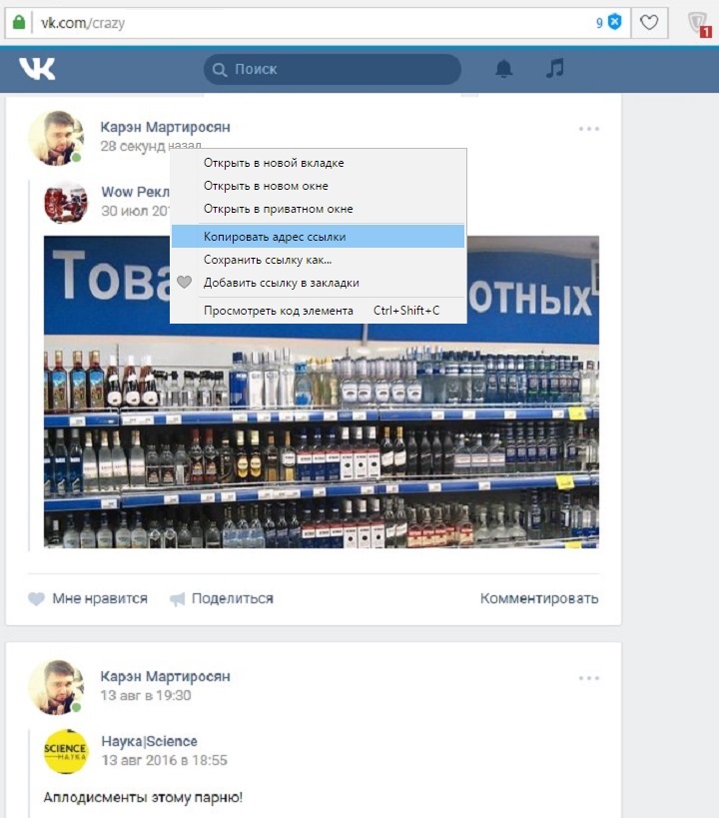Click the heart bookmark icon in browser
719x818 pixels.
coord(649,22)
